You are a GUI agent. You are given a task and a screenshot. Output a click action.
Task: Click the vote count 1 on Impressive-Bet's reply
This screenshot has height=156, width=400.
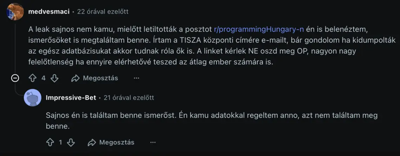[60, 142]
